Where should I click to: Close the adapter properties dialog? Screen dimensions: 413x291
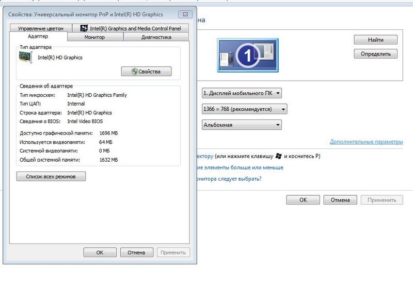183,14
